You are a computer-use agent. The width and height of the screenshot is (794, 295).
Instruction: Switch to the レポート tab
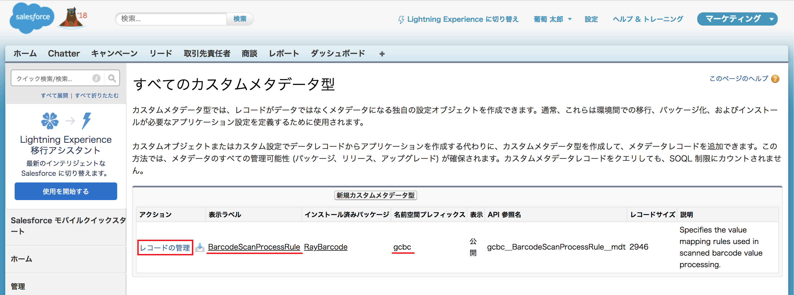(284, 54)
